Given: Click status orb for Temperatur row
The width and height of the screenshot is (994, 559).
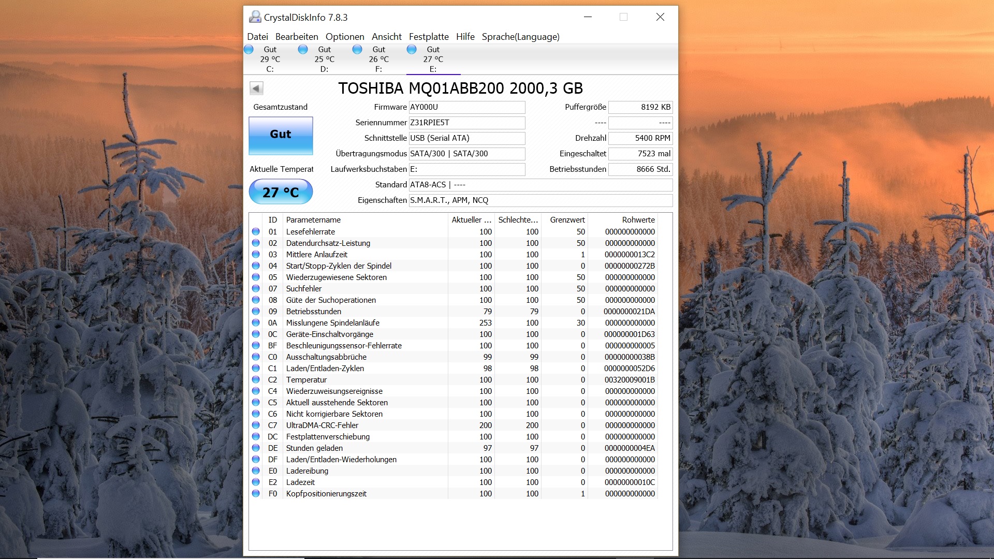Looking at the screenshot, I should tap(256, 379).
